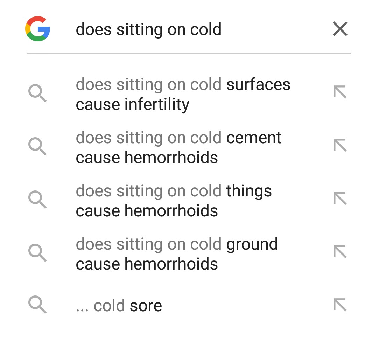
Task: Click the magnifier icon beside the cement suggestion
Action: [37, 147]
